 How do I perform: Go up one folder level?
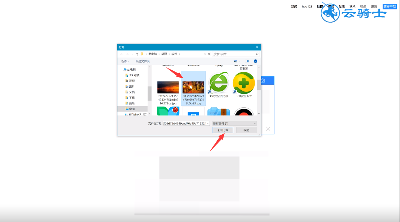(x=137, y=54)
